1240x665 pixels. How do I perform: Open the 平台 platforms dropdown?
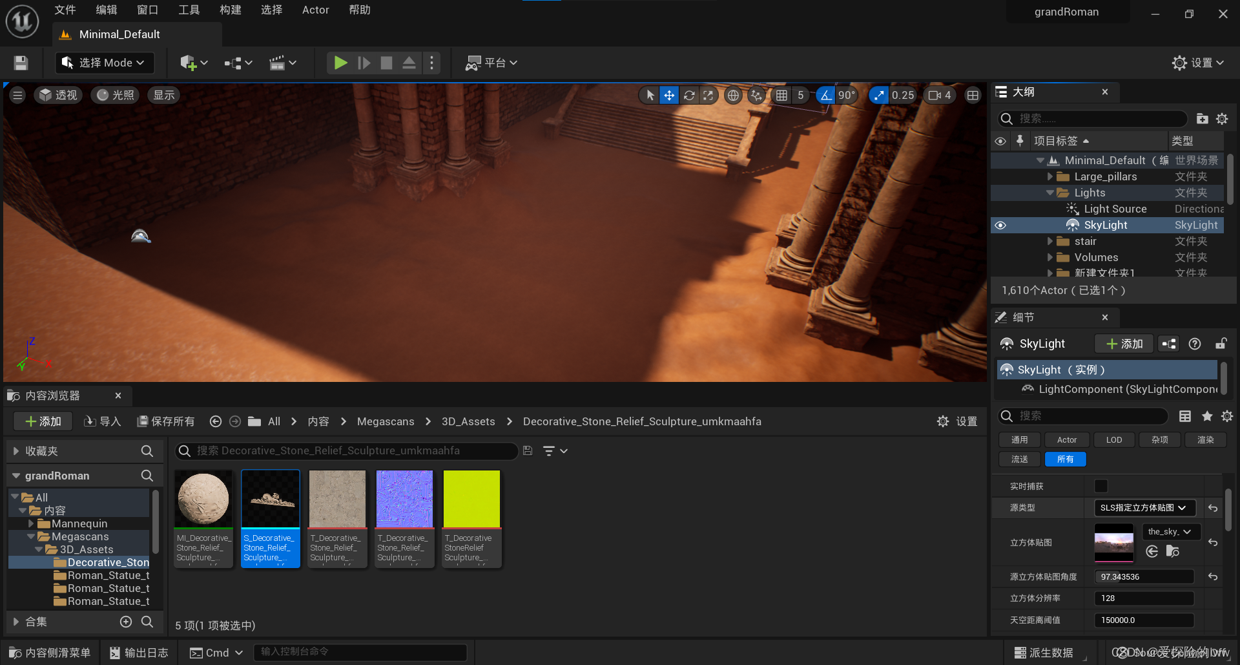[491, 63]
